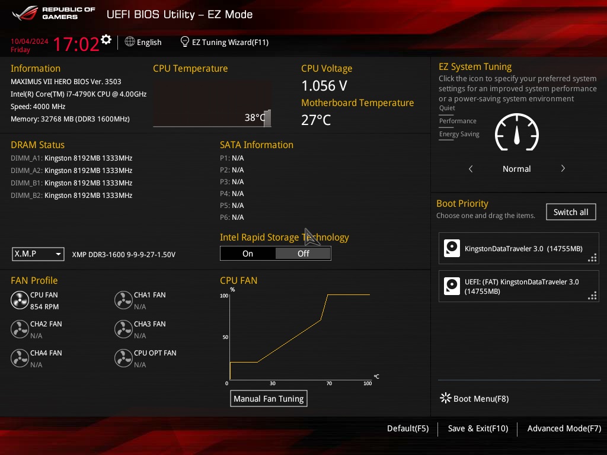
Task: Open date and time settings gear
Action: tap(106, 40)
